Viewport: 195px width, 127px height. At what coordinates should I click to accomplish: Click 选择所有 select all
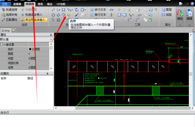click(x=9, y=15)
